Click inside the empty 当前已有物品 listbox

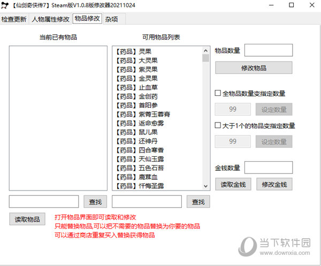[58, 118]
